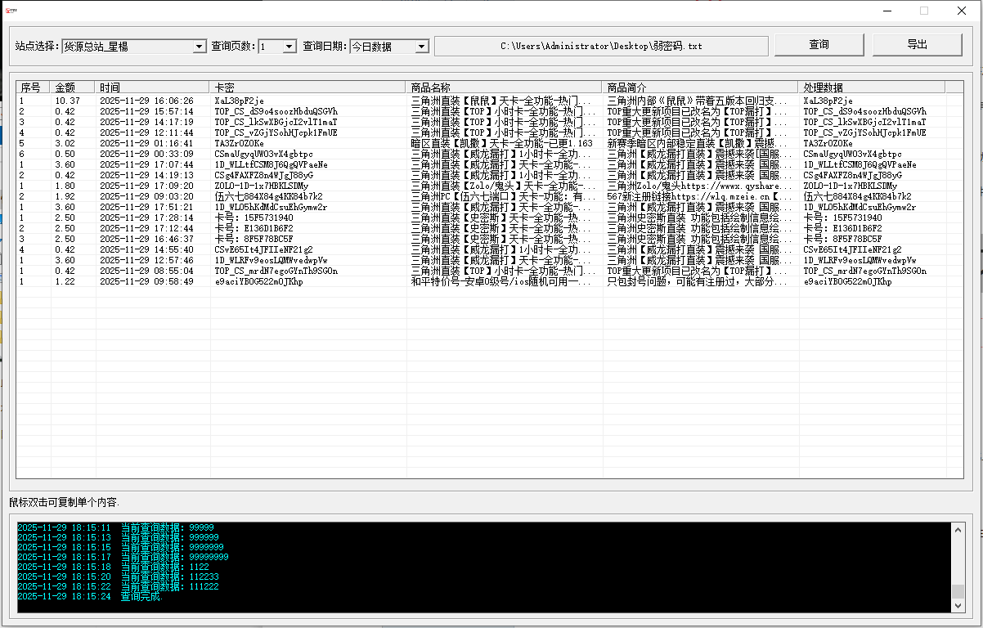
Task: Select the 卡密 column header
Action: click(x=307, y=87)
